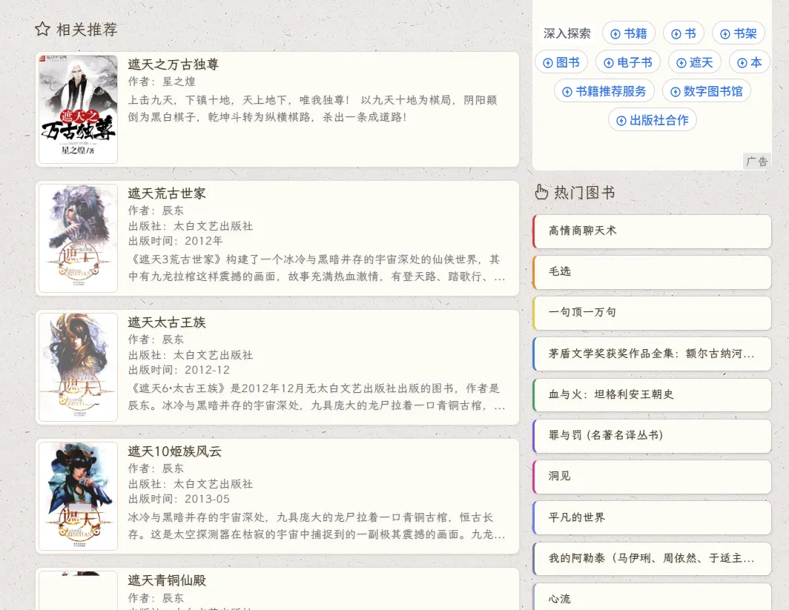789x610 pixels.
Task: Open the 遮天之万古独尊 book cover
Action: [78, 109]
